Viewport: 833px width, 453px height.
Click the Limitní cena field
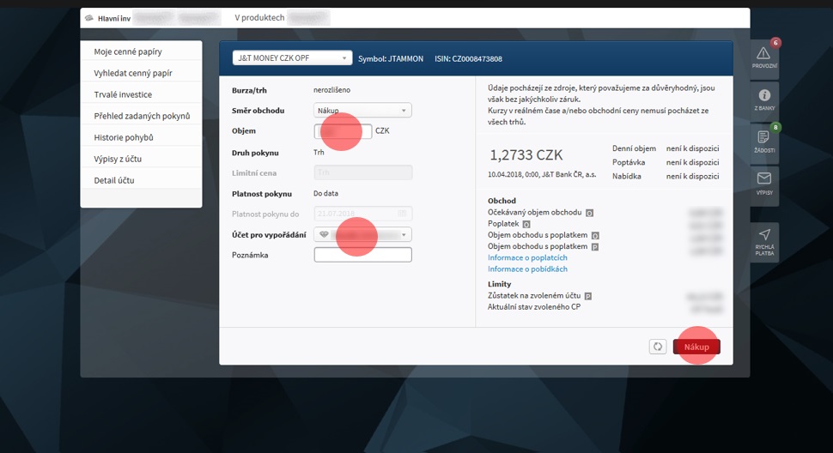pyautogui.click(x=362, y=172)
